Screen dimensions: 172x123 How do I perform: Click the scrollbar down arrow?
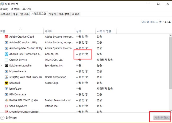pyautogui.click(x=171, y=111)
